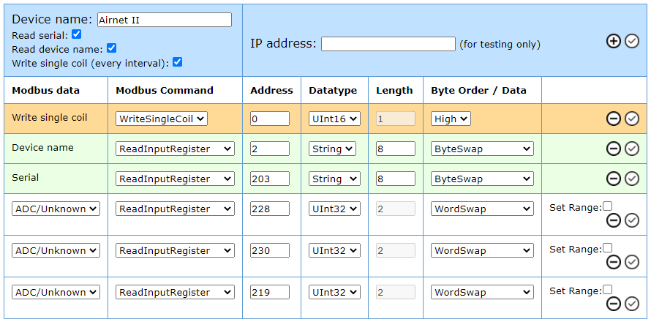
Task: Click the plus icon in the device header
Action: 613,41
